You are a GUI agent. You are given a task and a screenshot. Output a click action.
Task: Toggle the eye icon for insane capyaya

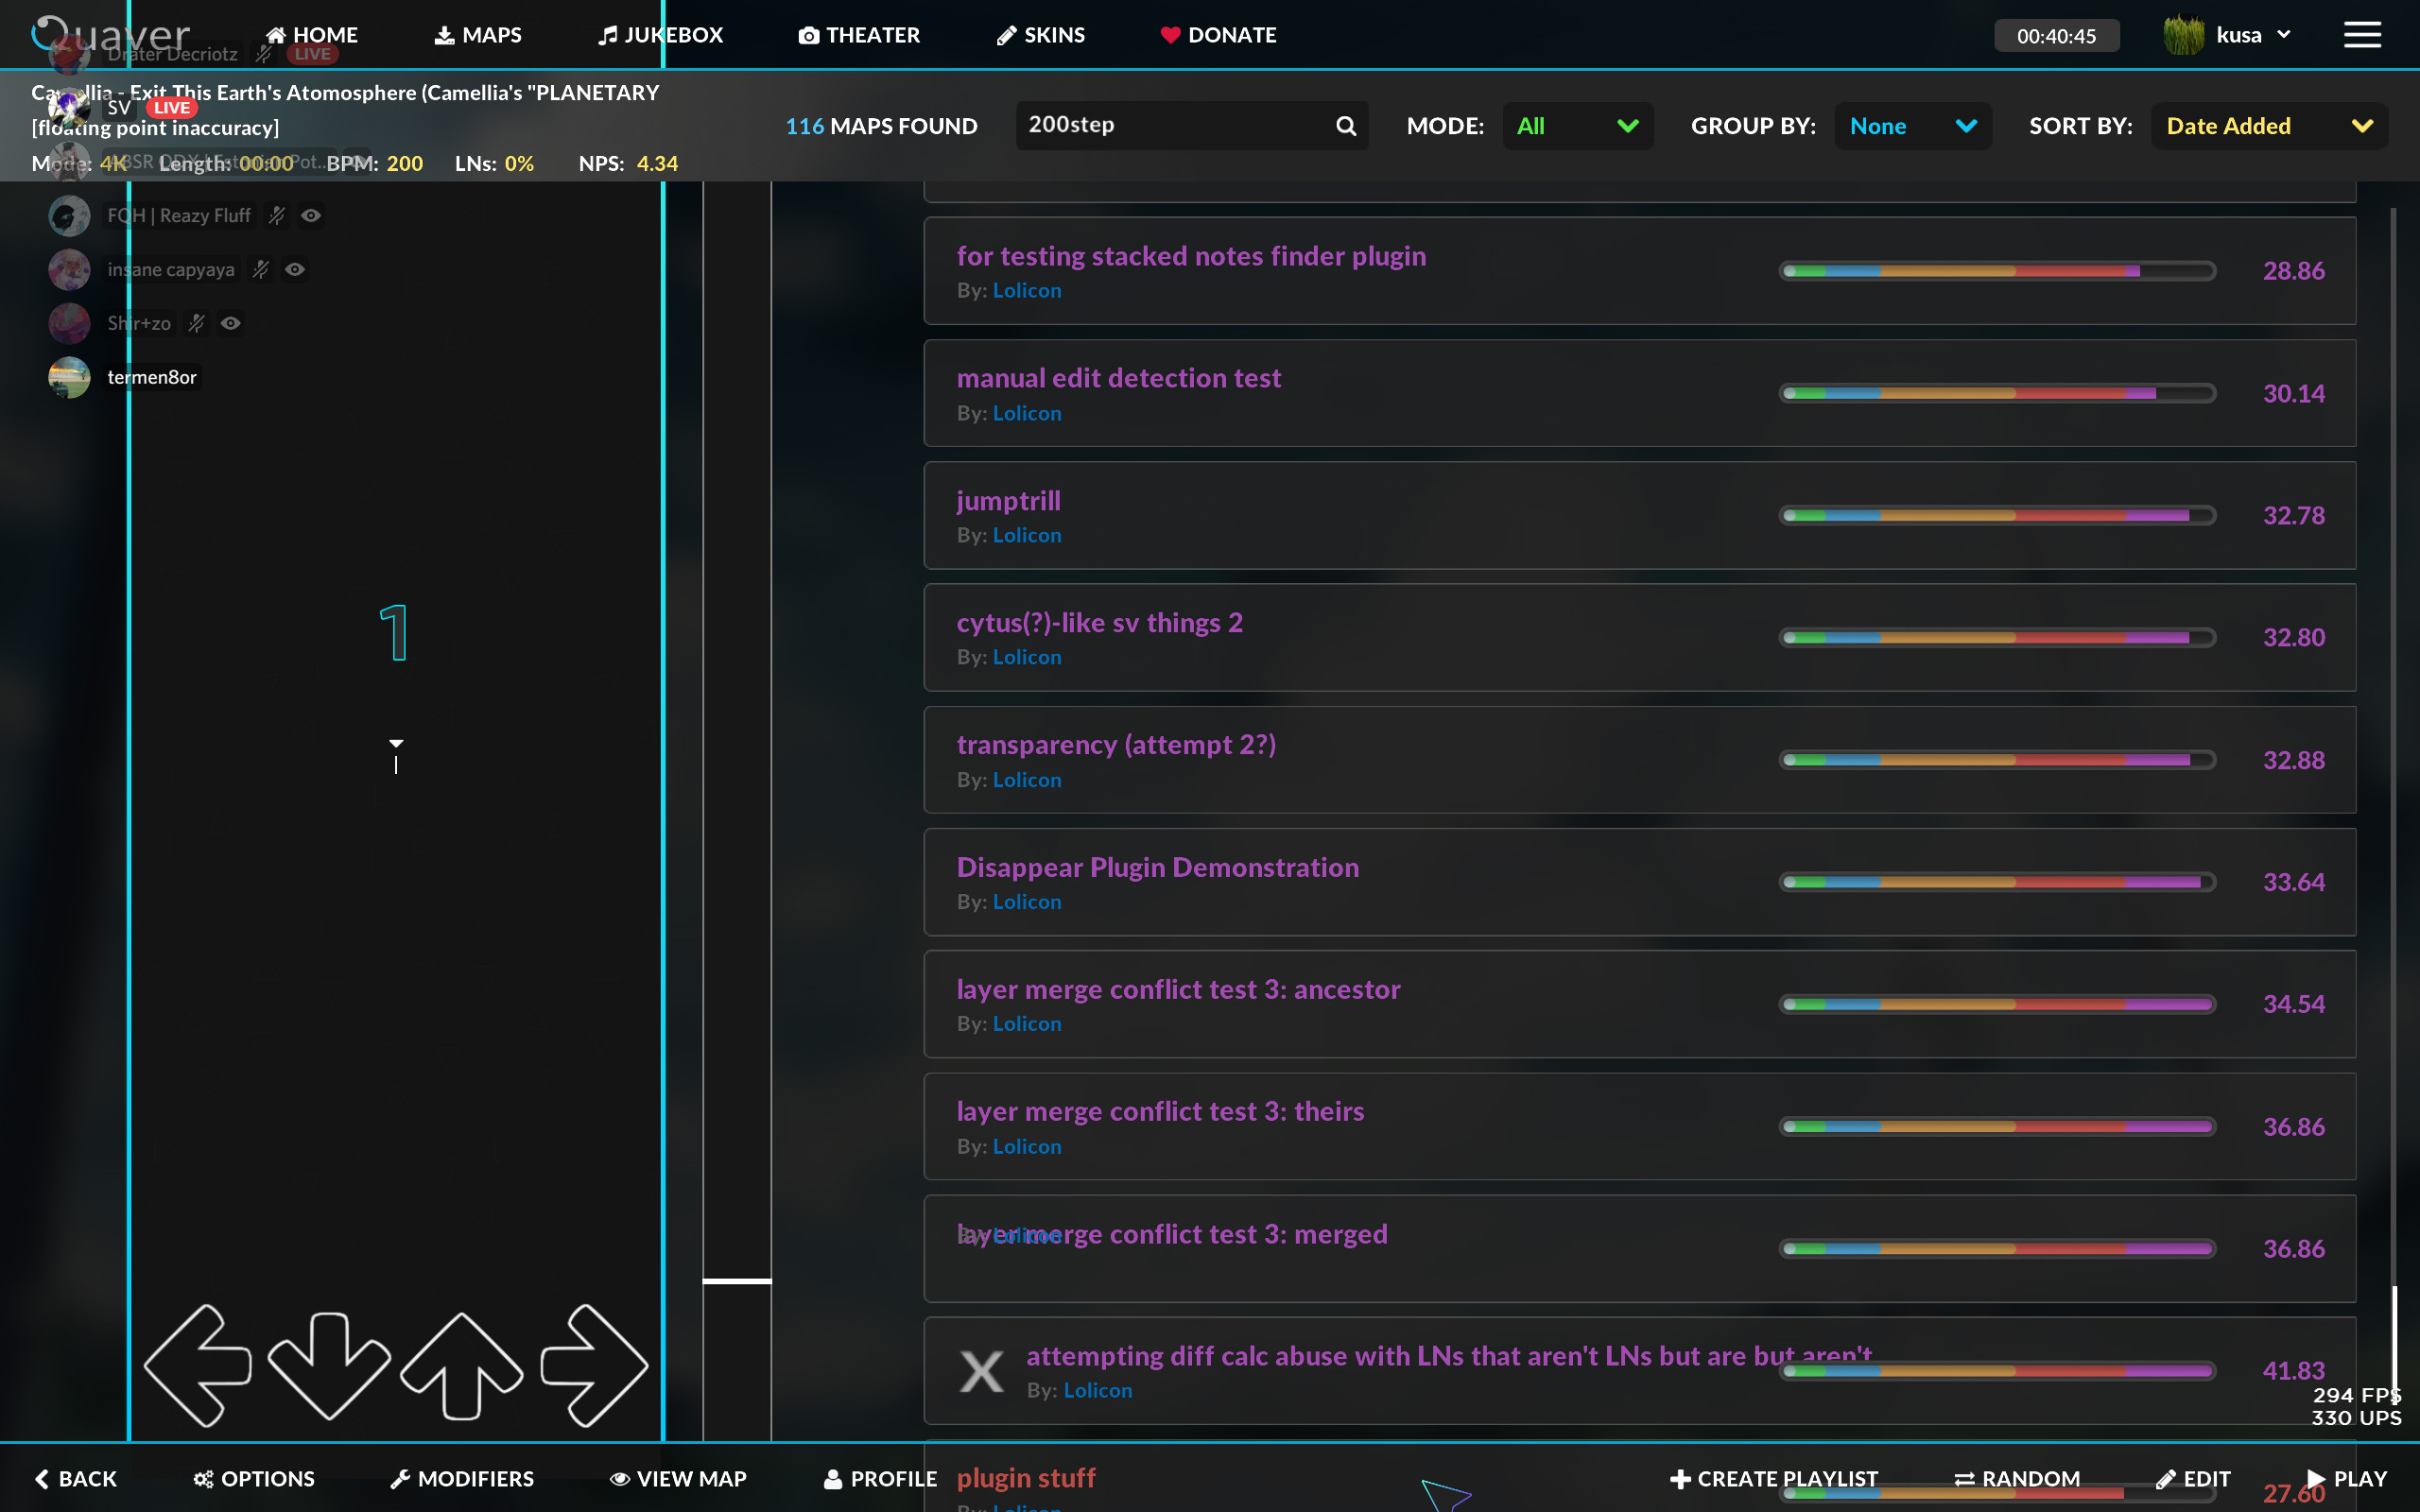coord(295,269)
